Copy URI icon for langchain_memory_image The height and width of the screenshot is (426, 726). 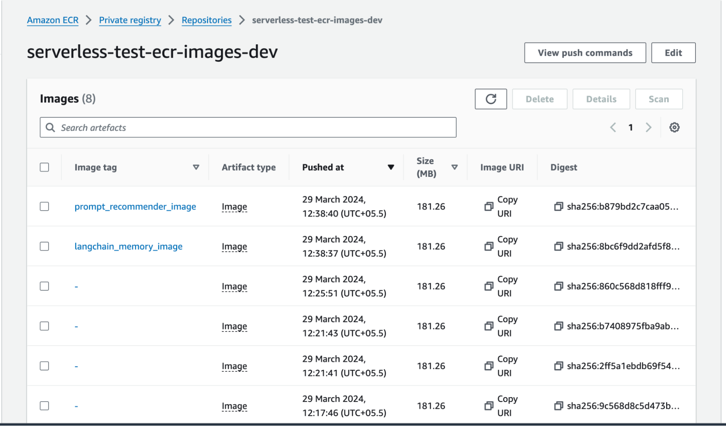489,247
